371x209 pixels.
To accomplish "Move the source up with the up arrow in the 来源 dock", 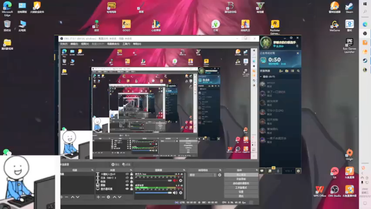I will (x=115, y=197).
